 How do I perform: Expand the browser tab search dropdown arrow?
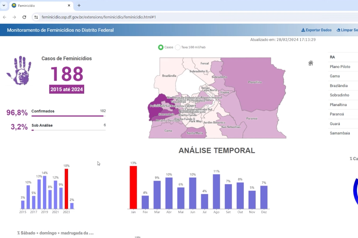[x=4, y=5]
